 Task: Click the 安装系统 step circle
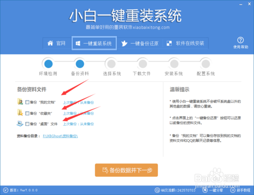click(x=174, y=64)
